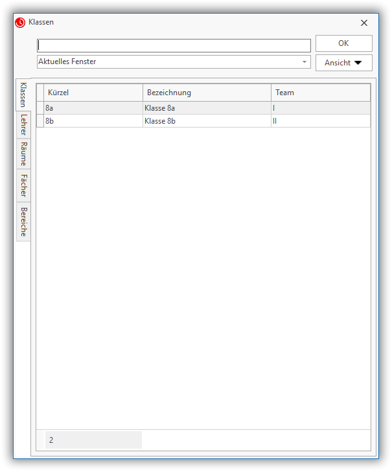This screenshot has height=472, width=392.
Task: Select the Fächer tab
Action: [x=23, y=186]
